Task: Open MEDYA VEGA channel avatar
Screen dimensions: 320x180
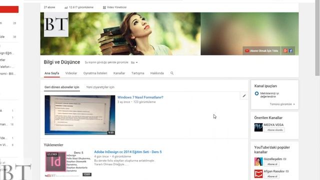Action: [258, 127]
